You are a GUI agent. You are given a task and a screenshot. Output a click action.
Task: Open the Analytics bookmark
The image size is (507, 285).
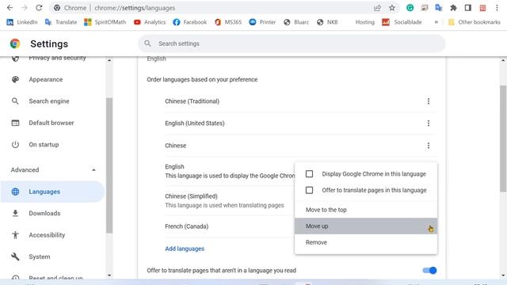pyautogui.click(x=150, y=22)
